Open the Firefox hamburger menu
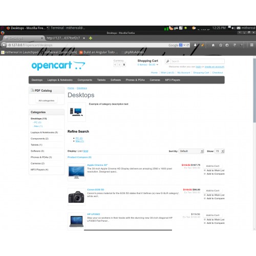The height and width of the screenshot is (256, 256). click(252, 45)
